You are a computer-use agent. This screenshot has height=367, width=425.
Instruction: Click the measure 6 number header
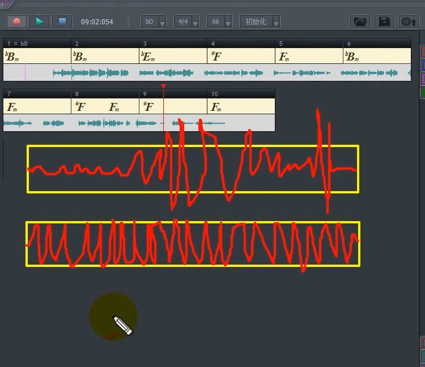click(377, 44)
